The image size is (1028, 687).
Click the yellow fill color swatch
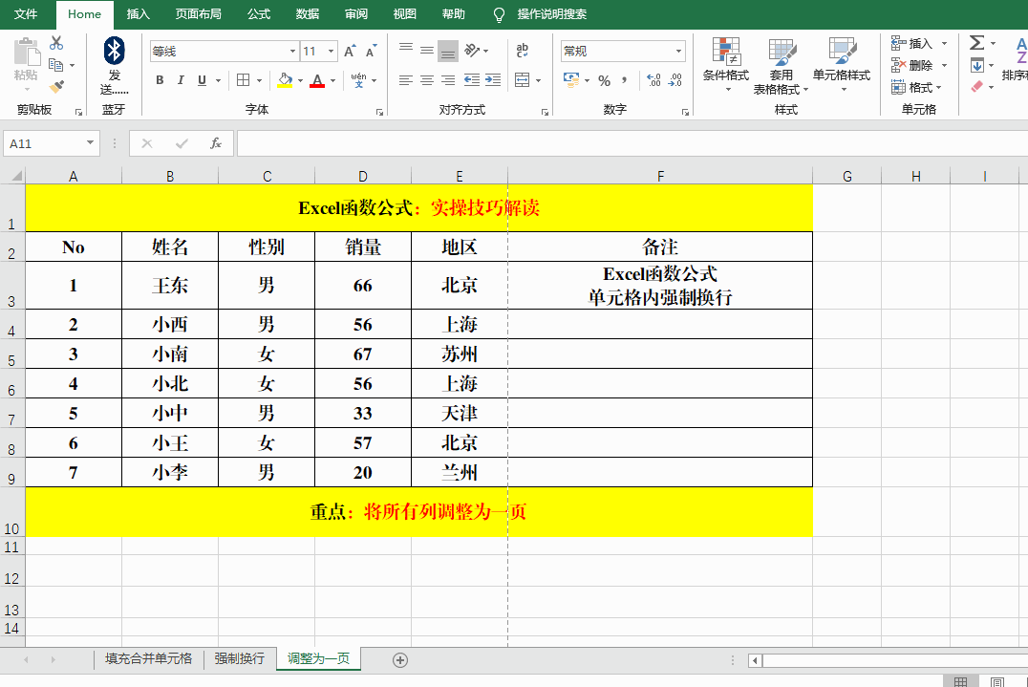pyautogui.click(x=285, y=80)
